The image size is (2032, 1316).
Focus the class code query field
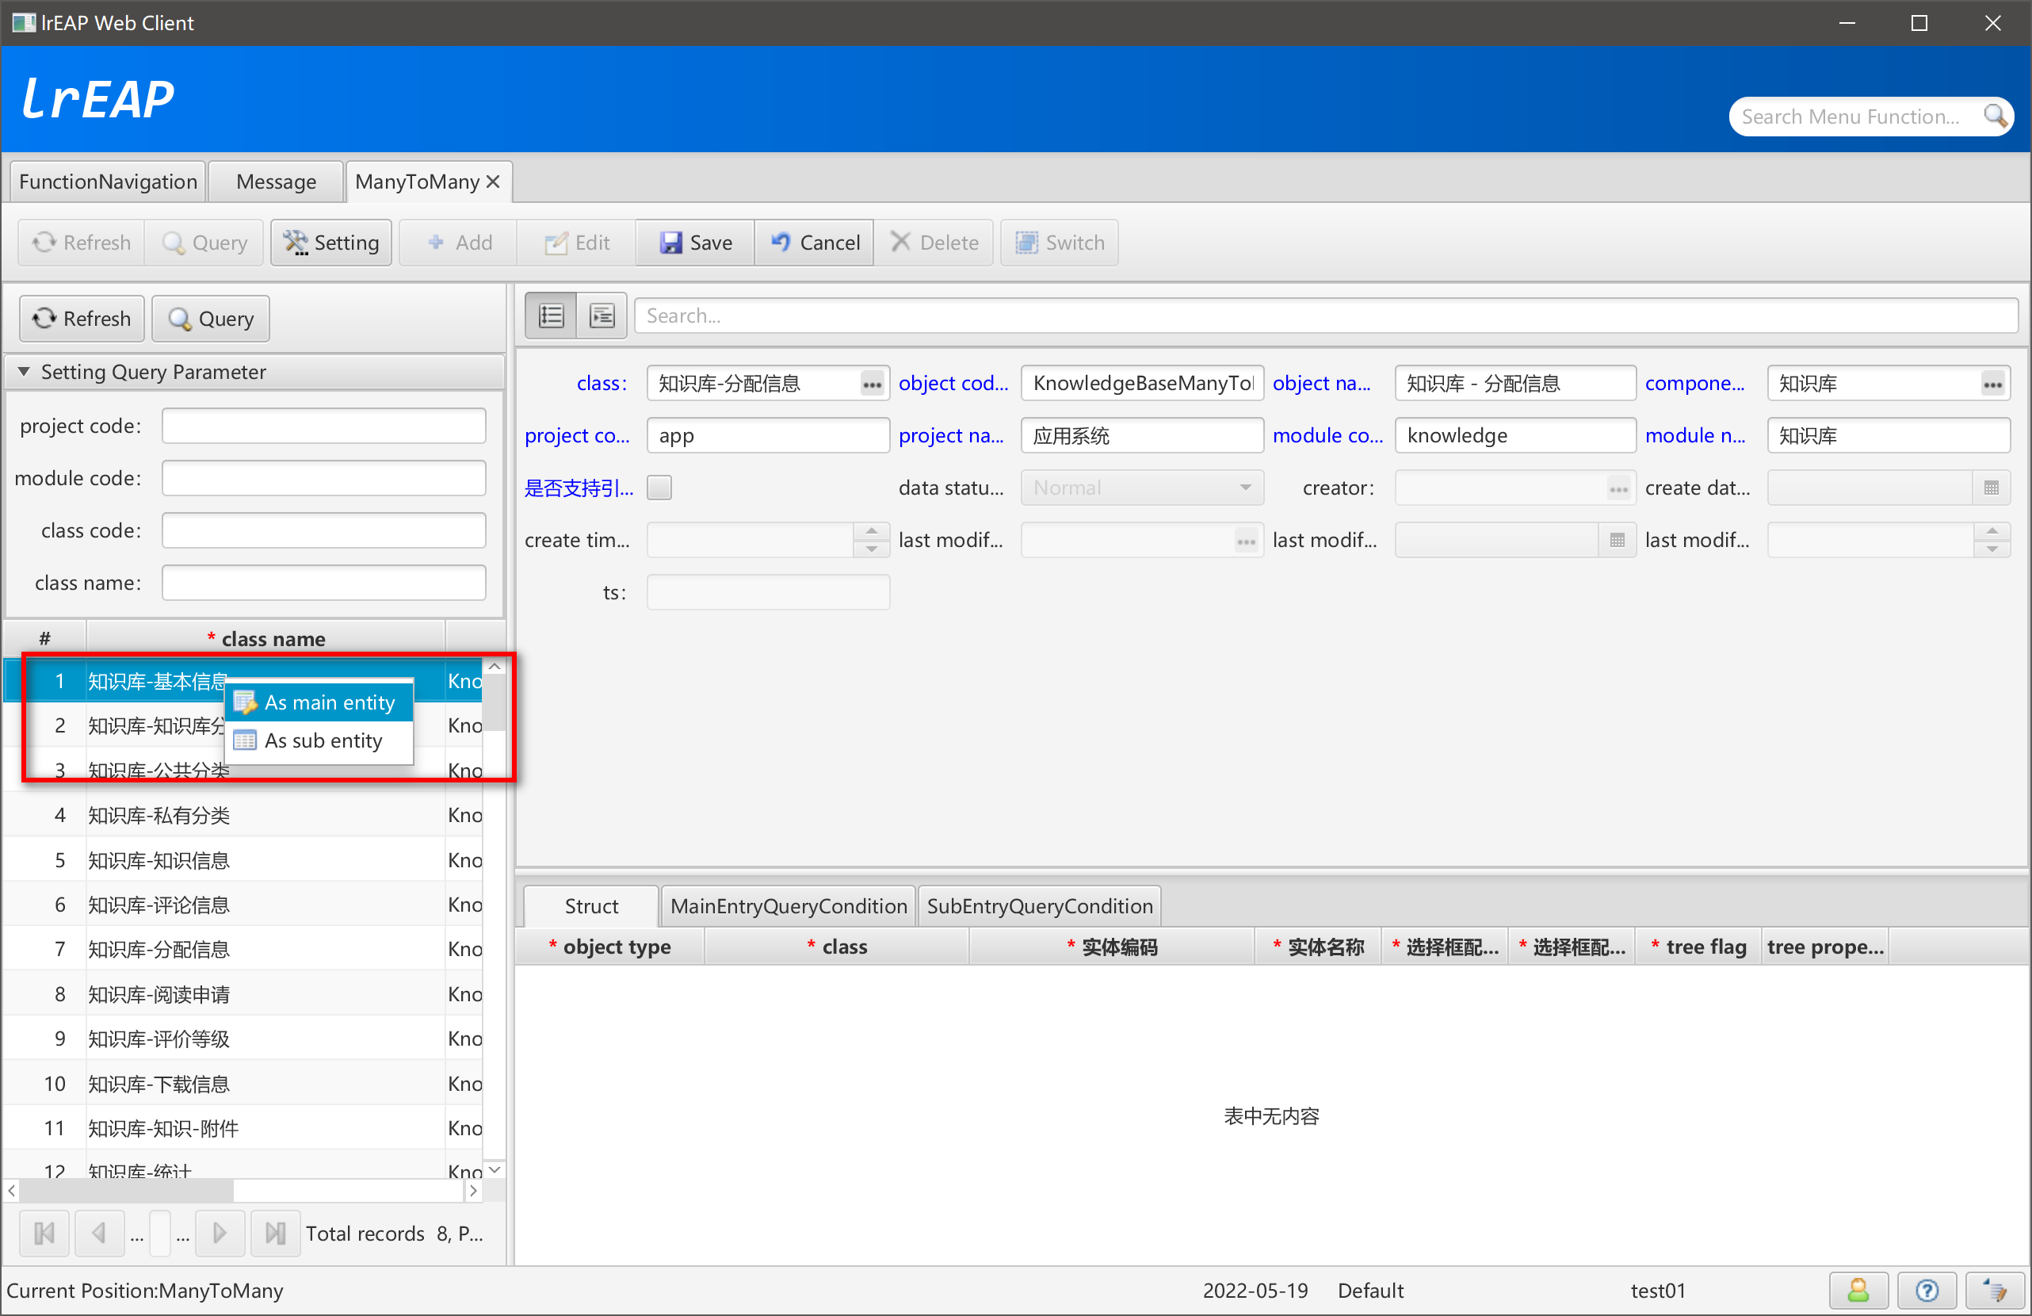pyautogui.click(x=323, y=531)
